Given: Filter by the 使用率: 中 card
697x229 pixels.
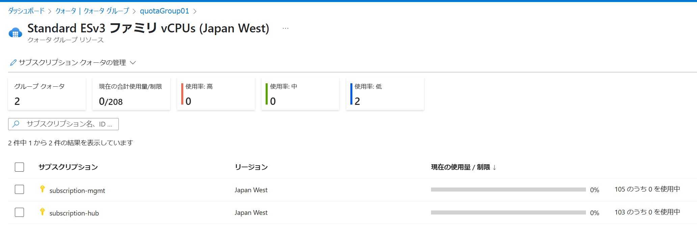Looking at the screenshot, I should [x=300, y=94].
